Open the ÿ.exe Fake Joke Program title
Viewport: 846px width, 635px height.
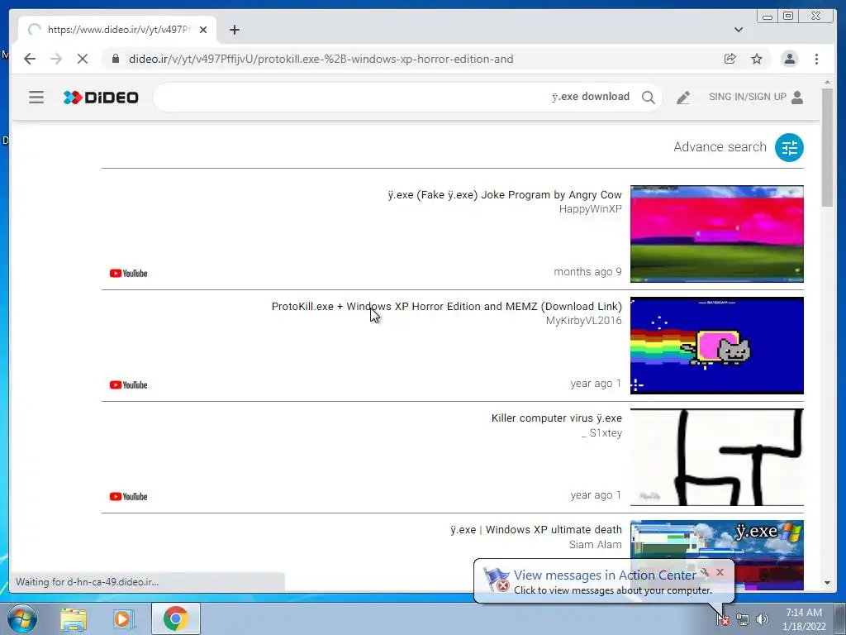click(505, 195)
